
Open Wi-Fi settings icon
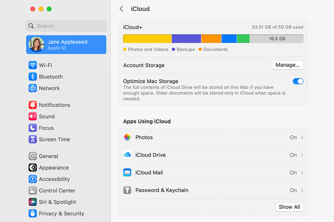(32, 65)
